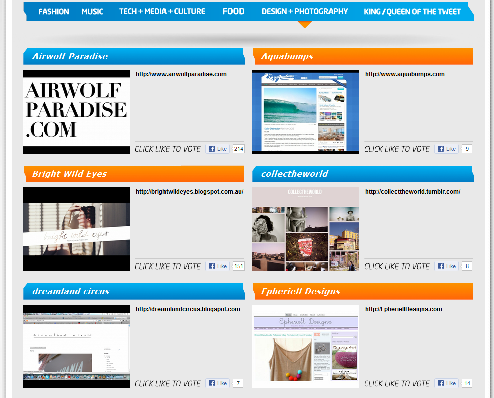Click the dreamland circus screenshot thumbnail
Viewport: 494px width, 398px height.
[x=76, y=347]
